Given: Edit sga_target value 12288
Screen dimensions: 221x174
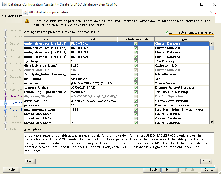Looking at the screenshot, I should point(94,61).
